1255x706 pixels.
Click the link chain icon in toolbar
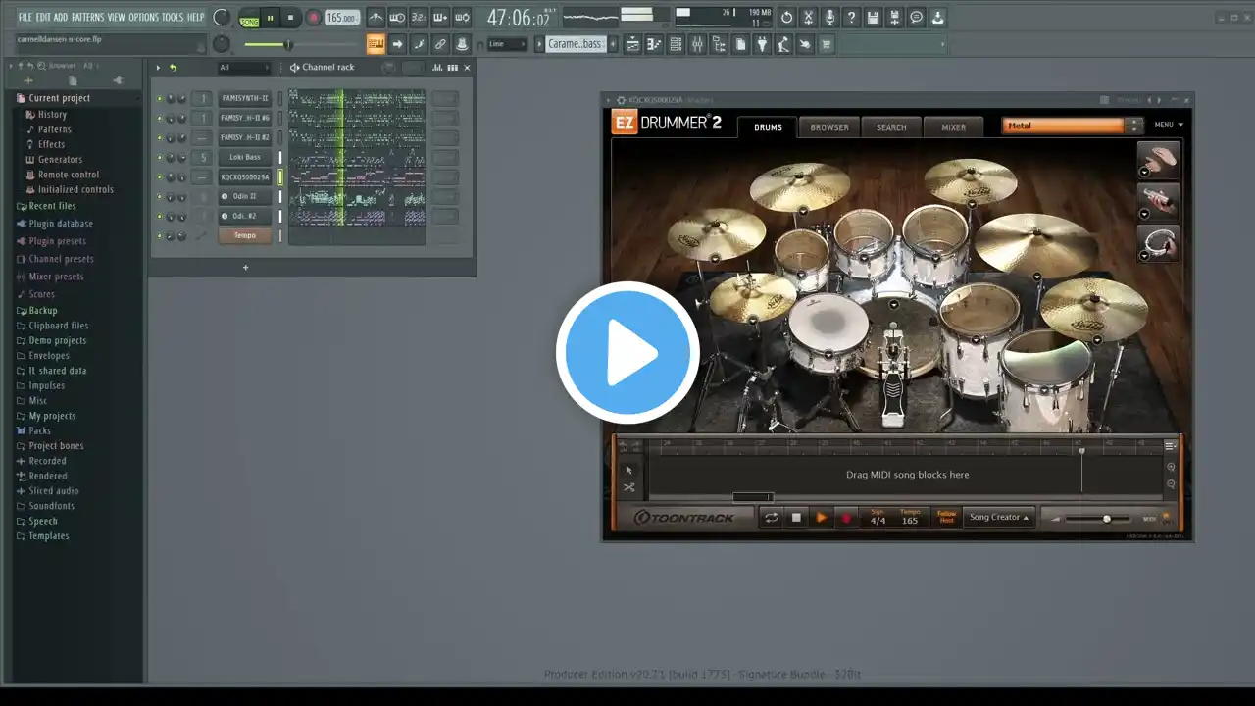pyautogui.click(x=440, y=44)
